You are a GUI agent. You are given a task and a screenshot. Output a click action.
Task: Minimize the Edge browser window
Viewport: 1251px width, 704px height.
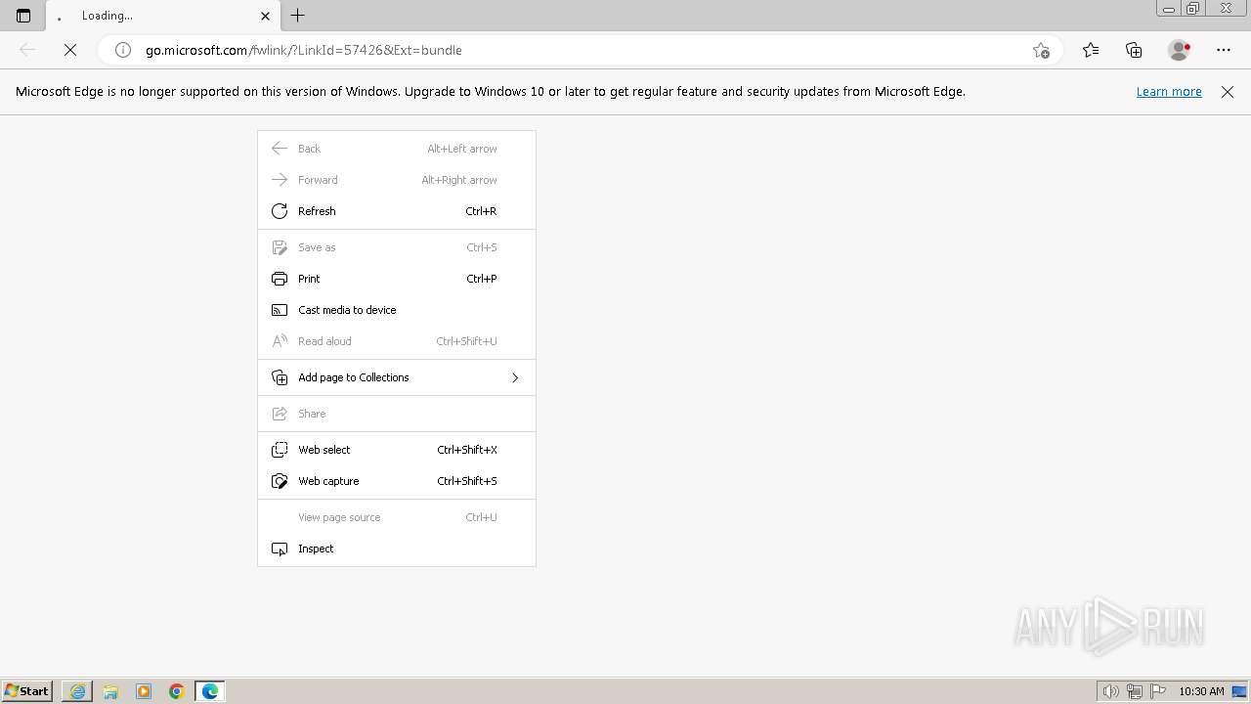1168,9
